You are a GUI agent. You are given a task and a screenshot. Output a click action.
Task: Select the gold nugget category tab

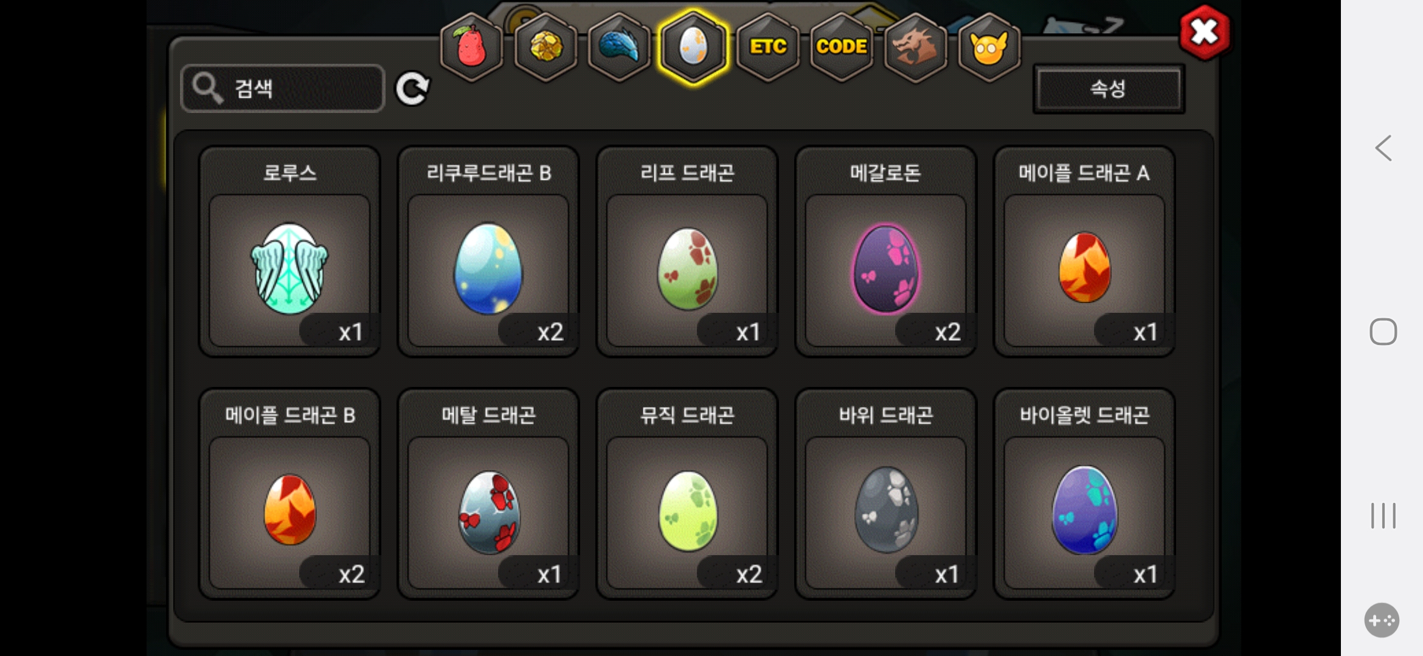click(x=545, y=47)
